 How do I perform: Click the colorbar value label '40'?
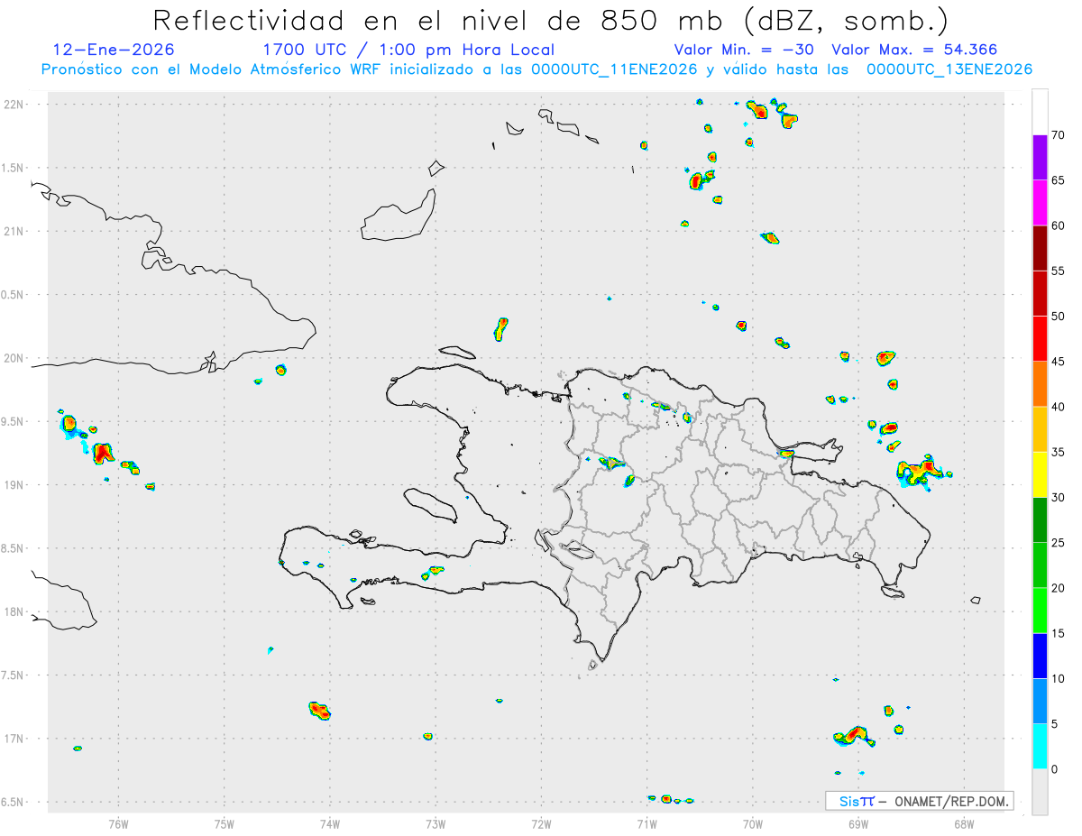[1058, 407]
